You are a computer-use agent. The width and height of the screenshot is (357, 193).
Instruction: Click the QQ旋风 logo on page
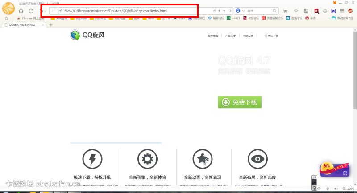87,35
